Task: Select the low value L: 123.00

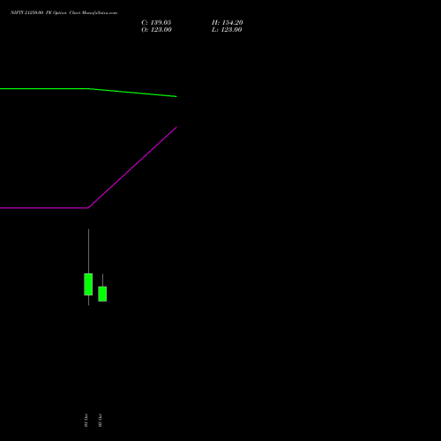Action: [x=227, y=30]
